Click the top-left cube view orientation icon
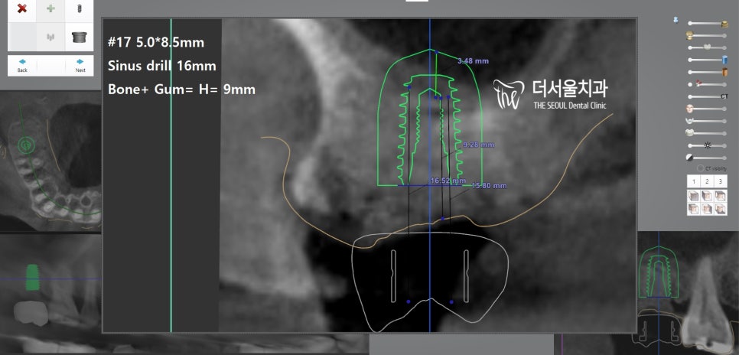This screenshot has width=739, height=355. click(x=693, y=196)
